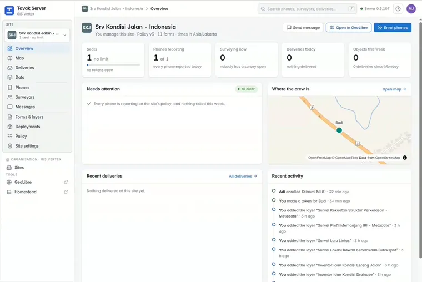Click the Site settings gear icon
422x282 pixels.
pyautogui.click(x=10, y=146)
